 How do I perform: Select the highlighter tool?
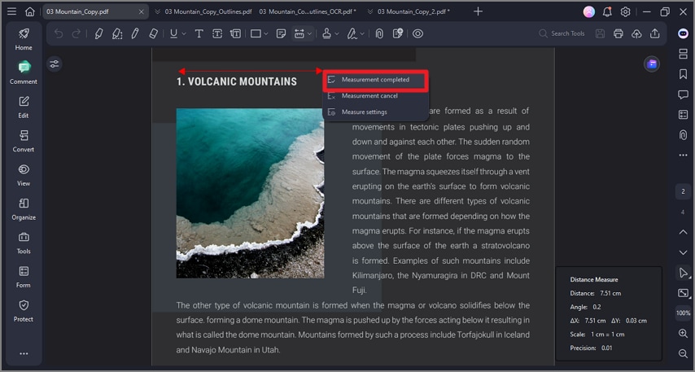coord(98,33)
